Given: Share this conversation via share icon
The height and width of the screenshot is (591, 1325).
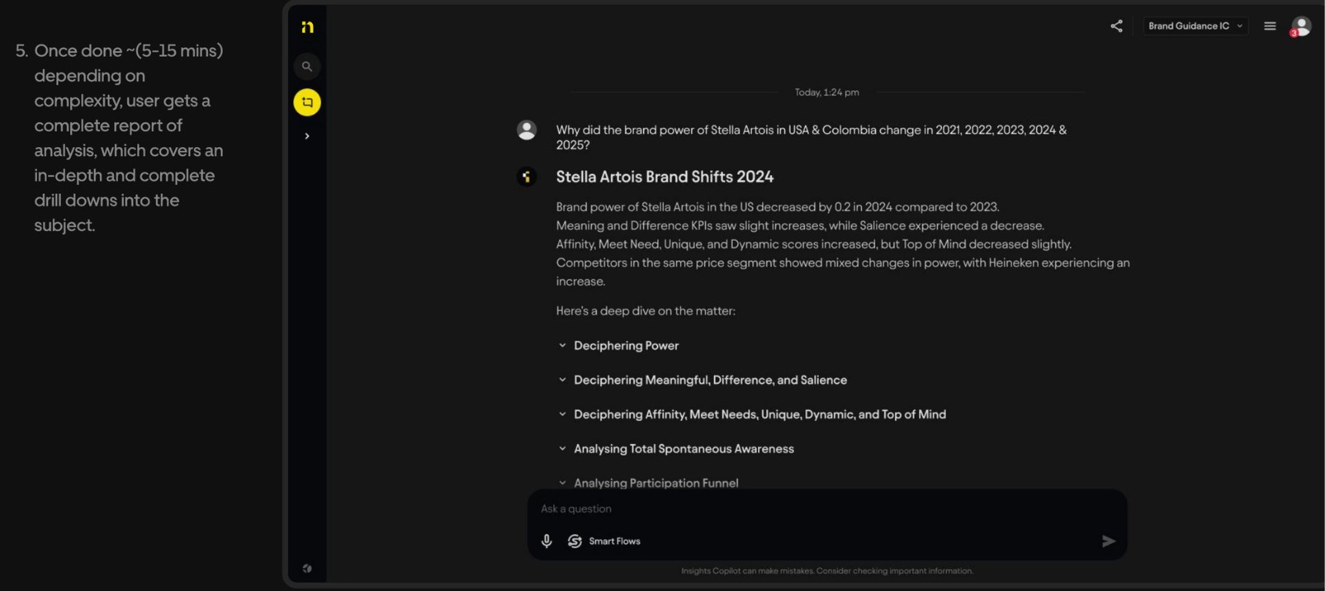Looking at the screenshot, I should pos(1116,26).
